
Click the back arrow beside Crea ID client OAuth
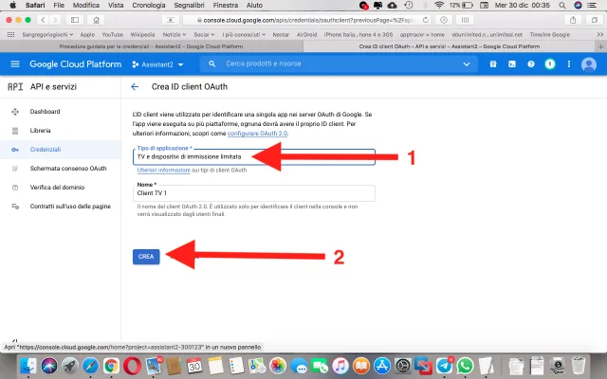pyautogui.click(x=135, y=86)
